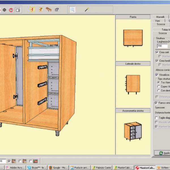Click the exploded cabinet view icon
Screen dimensions: 170x170
(32, 10)
